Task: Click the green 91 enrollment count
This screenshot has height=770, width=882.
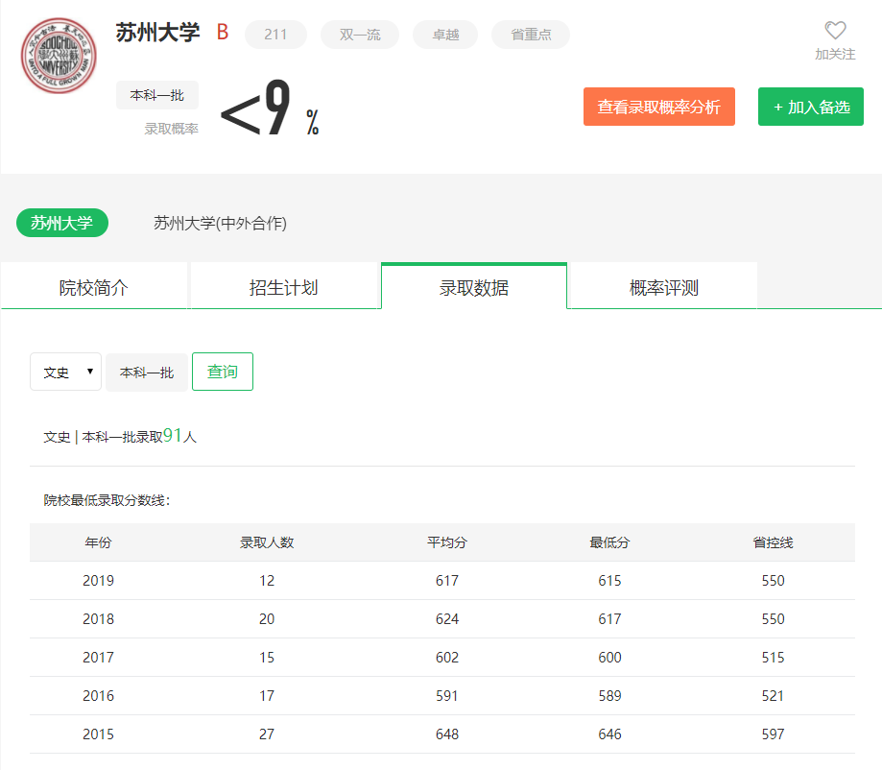Action: coord(172,435)
